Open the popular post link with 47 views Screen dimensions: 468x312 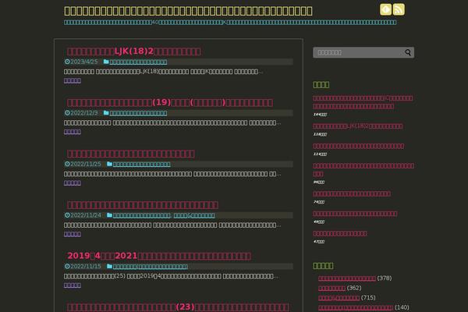pos(340,233)
